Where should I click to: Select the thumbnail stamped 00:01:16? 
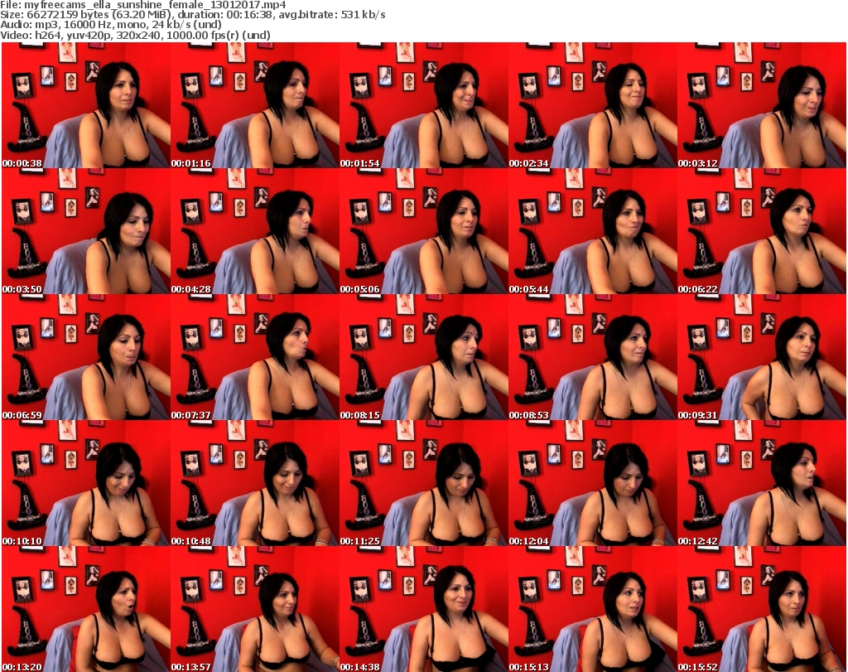coord(255,105)
